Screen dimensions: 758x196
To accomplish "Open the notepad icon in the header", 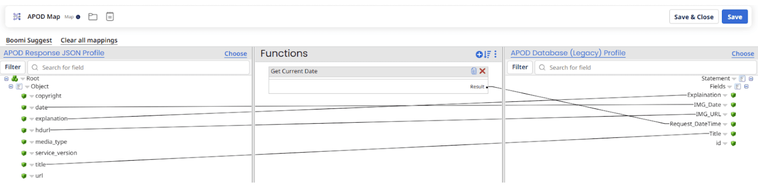I will point(110,16).
